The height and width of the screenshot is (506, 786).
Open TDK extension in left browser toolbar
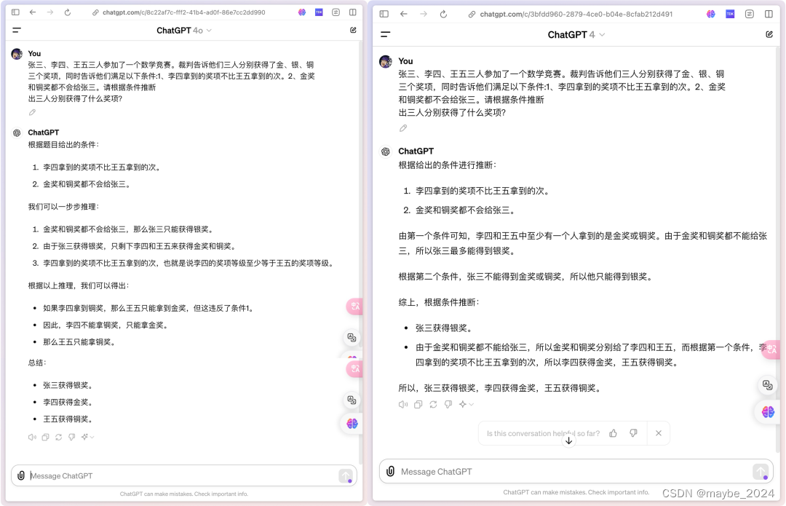pyautogui.click(x=319, y=12)
